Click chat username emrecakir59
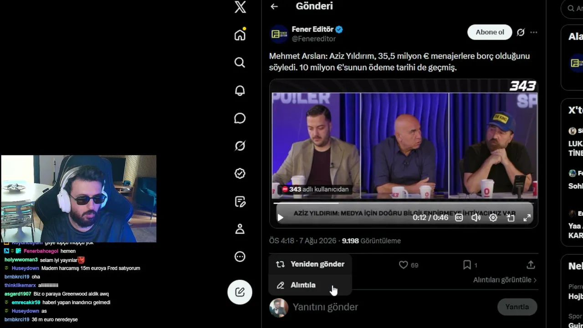The image size is (583, 328). (26, 302)
